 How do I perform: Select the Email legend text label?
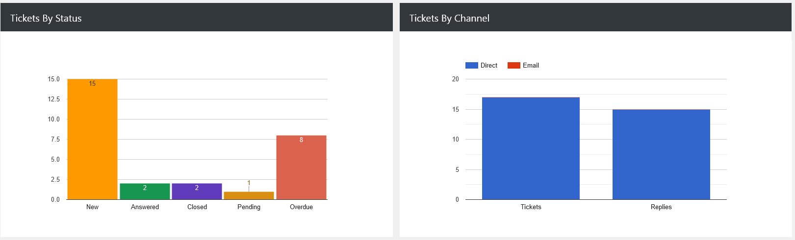(531, 66)
